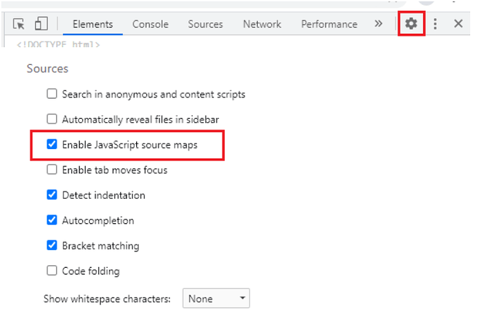Image resolution: width=477 pixels, height=319 pixels.
Task: Toggle the device toolbar icon
Action: (x=41, y=23)
